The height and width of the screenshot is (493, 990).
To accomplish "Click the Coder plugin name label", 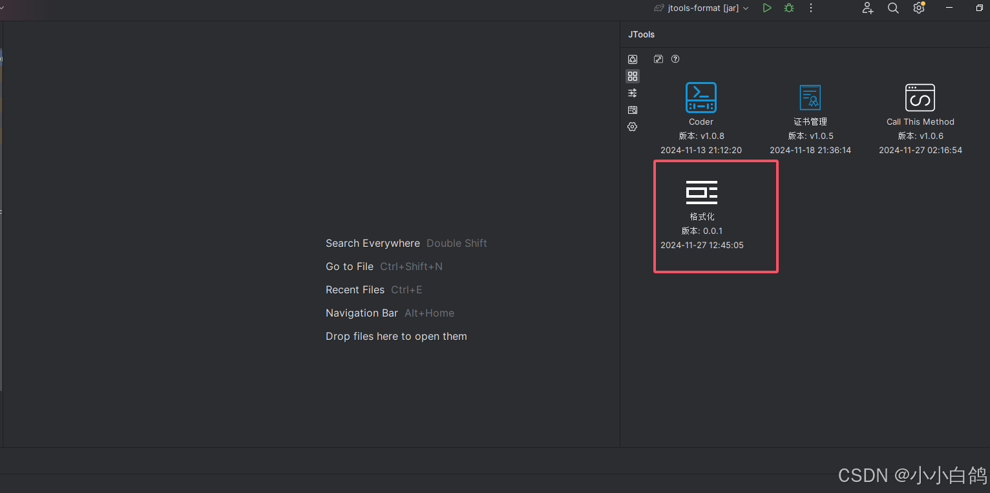I will (x=701, y=121).
